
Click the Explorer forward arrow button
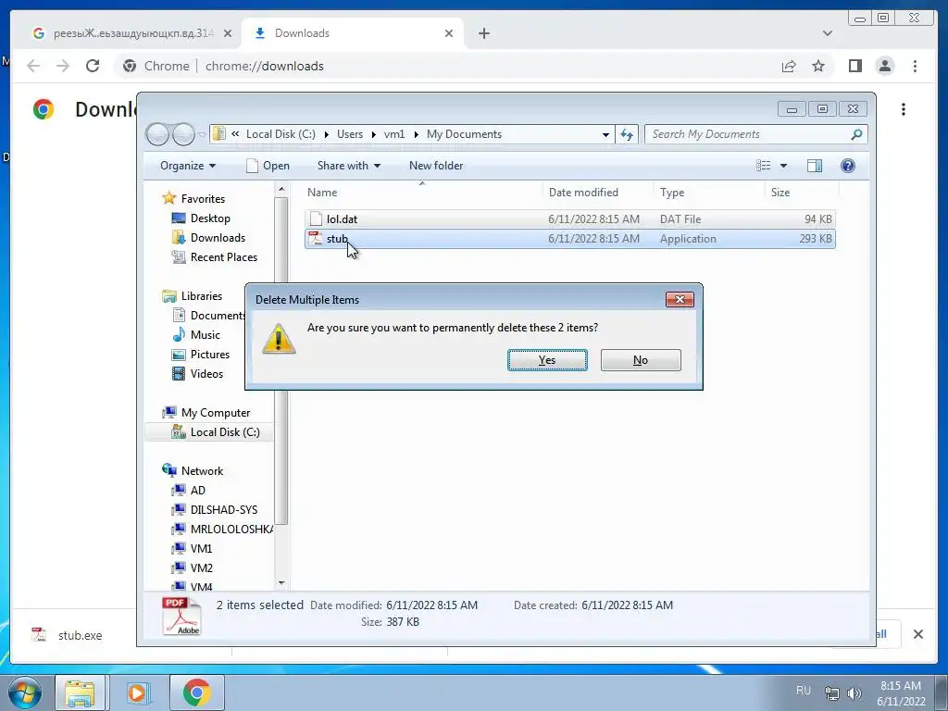click(183, 134)
